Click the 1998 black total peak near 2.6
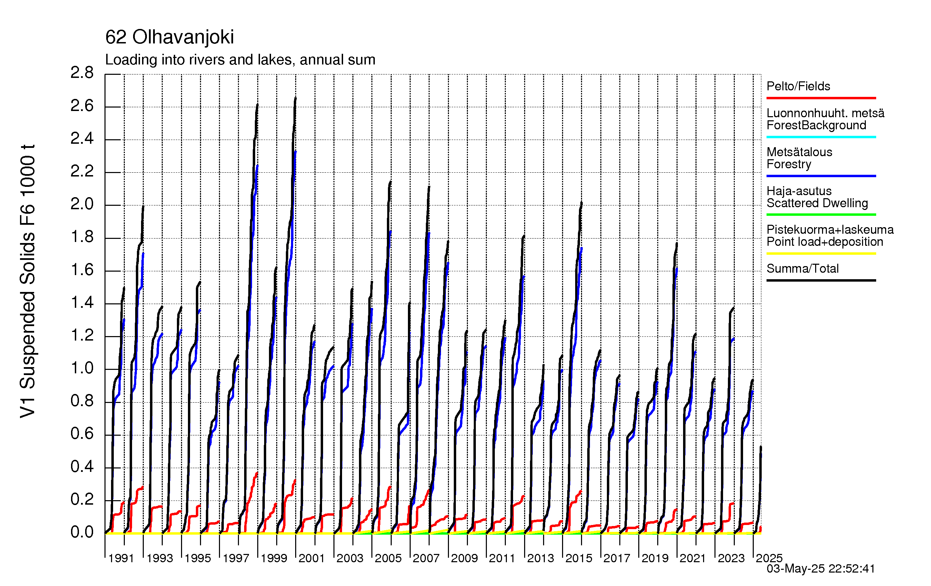Viewport: 931px width, 586px height. pos(258,105)
